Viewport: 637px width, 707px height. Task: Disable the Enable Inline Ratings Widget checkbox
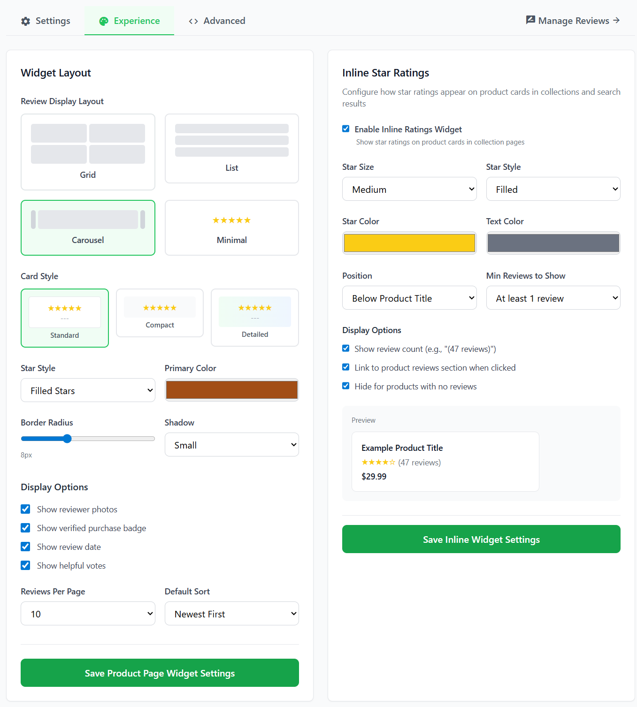point(346,129)
